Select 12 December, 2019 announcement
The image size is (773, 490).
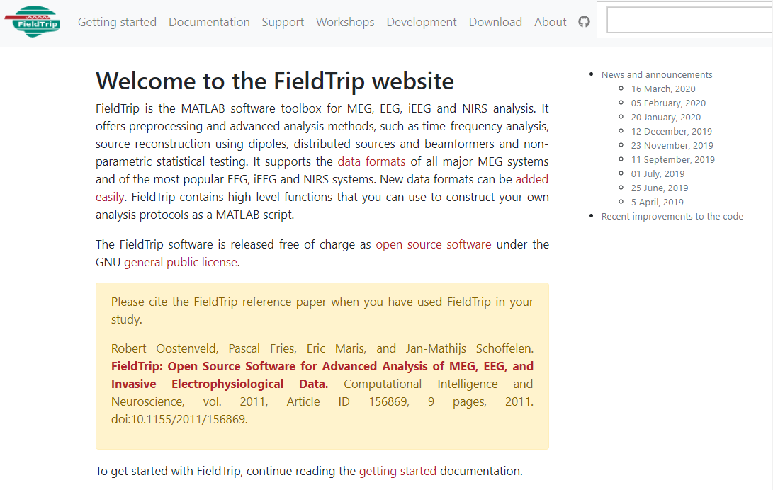click(672, 131)
